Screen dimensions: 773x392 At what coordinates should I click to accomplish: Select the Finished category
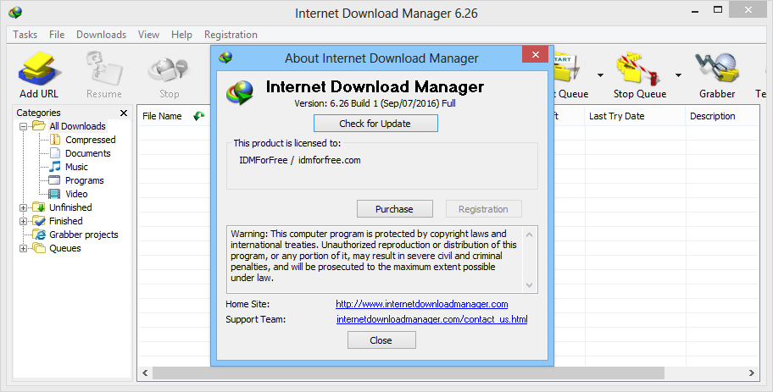point(65,221)
